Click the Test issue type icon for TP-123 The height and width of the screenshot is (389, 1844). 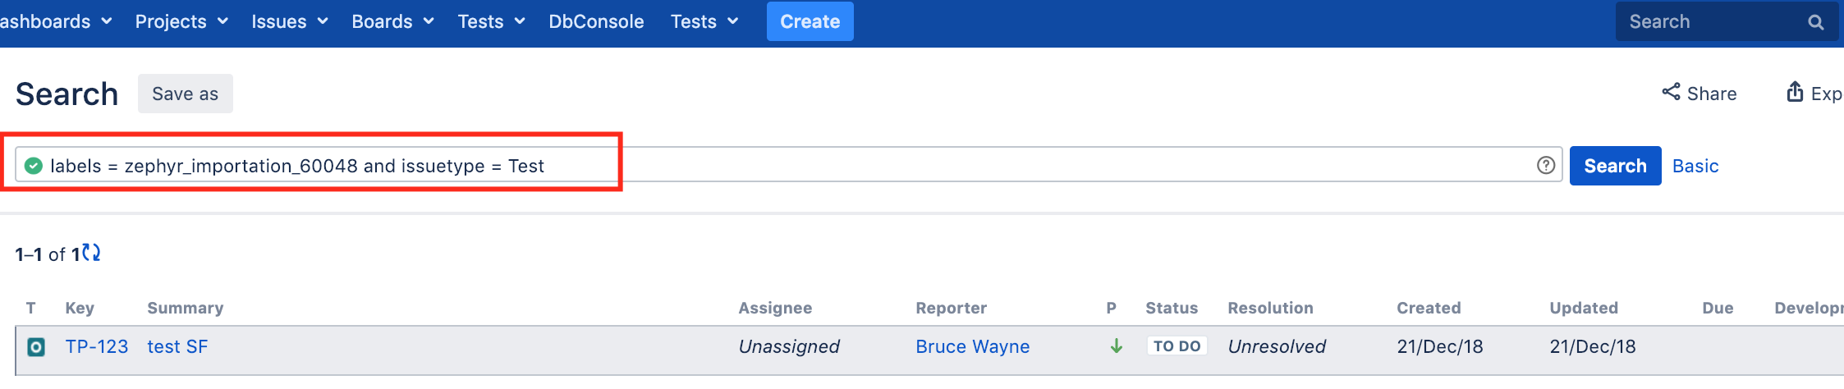pyautogui.click(x=36, y=347)
